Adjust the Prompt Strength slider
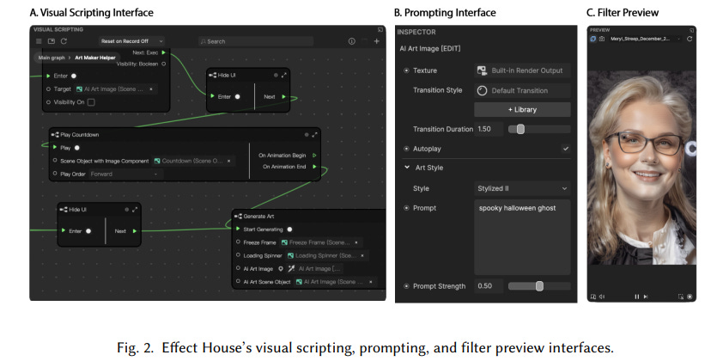Image resolution: width=717 pixels, height=361 pixels. [539, 286]
